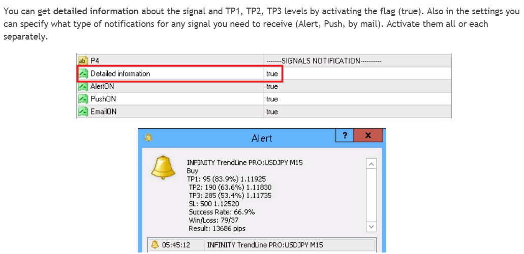This screenshot has width=524, height=254.
Task: Click the Result: 13686 pips line
Action: click(x=217, y=229)
